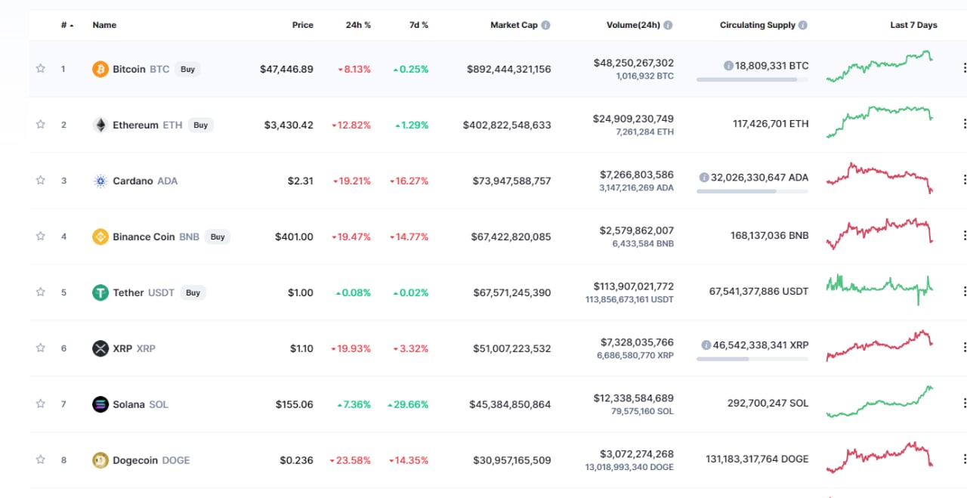
Task: Click the Ethereum logo icon
Action: click(x=100, y=125)
